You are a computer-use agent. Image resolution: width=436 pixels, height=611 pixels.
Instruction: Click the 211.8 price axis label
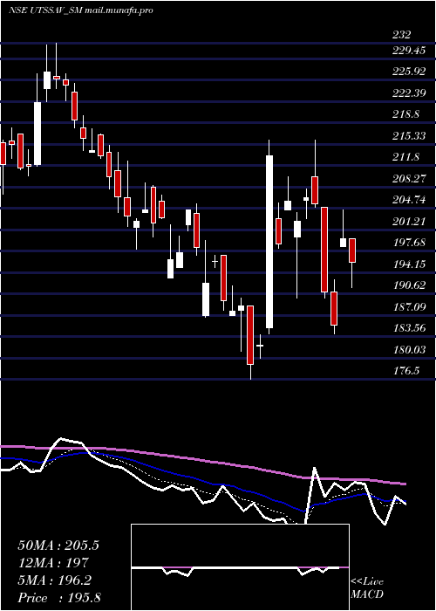click(x=405, y=157)
